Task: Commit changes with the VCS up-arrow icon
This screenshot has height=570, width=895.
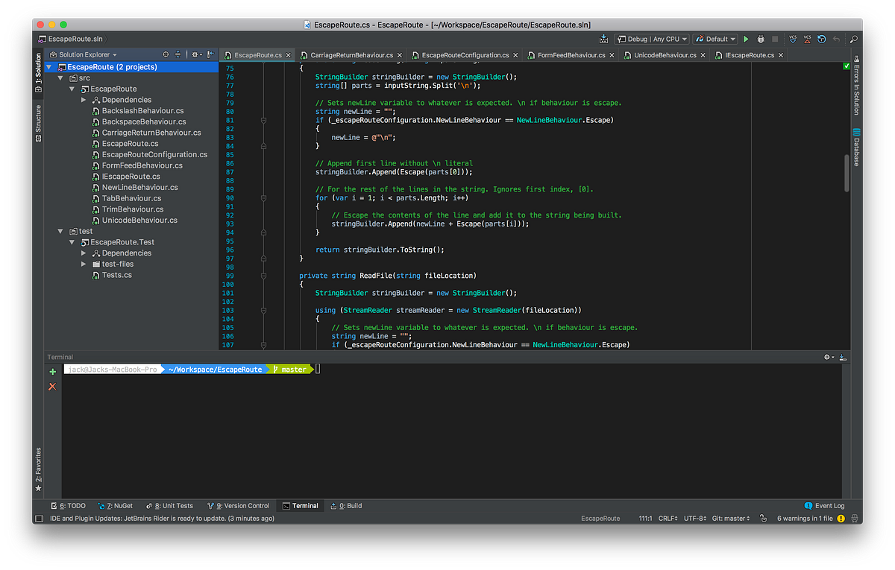Action: [808, 39]
